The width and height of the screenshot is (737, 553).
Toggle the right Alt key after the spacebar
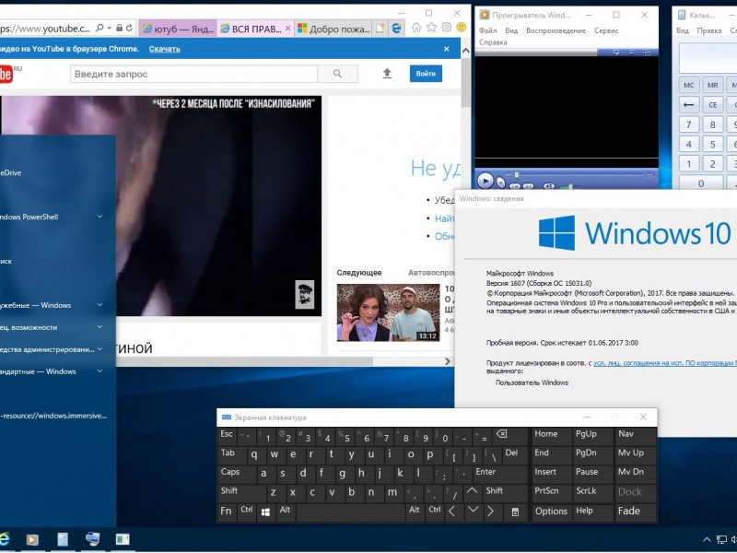(x=414, y=512)
